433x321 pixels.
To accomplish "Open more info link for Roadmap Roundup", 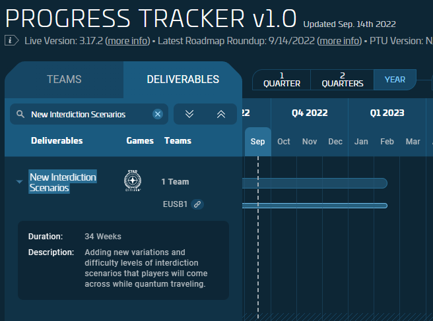I will [340, 41].
